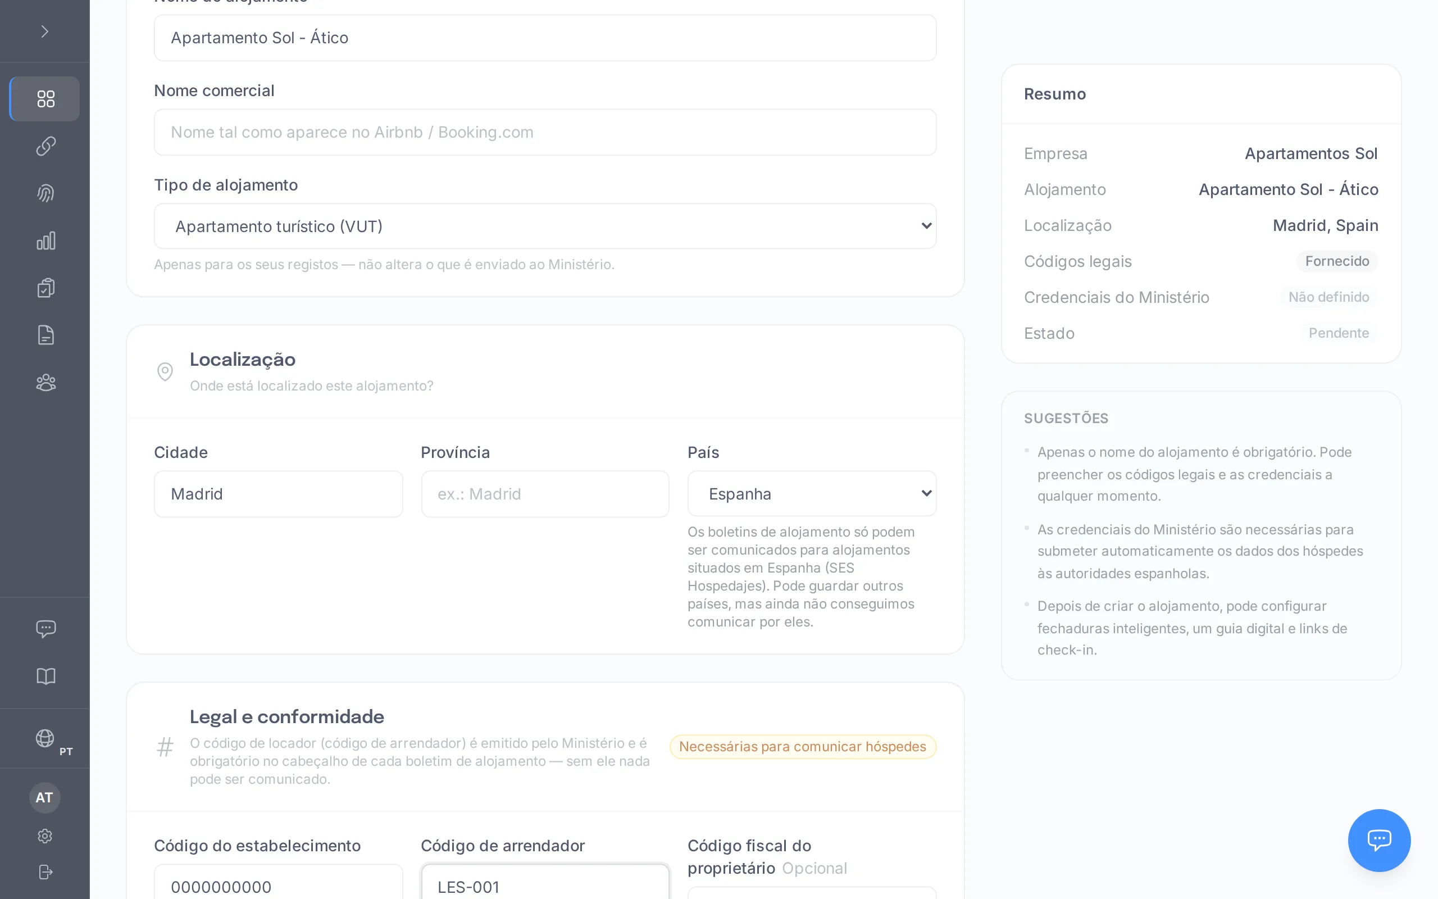Open the bar chart statistics icon
Image resolution: width=1438 pixels, height=899 pixels.
pyautogui.click(x=45, y=241)
